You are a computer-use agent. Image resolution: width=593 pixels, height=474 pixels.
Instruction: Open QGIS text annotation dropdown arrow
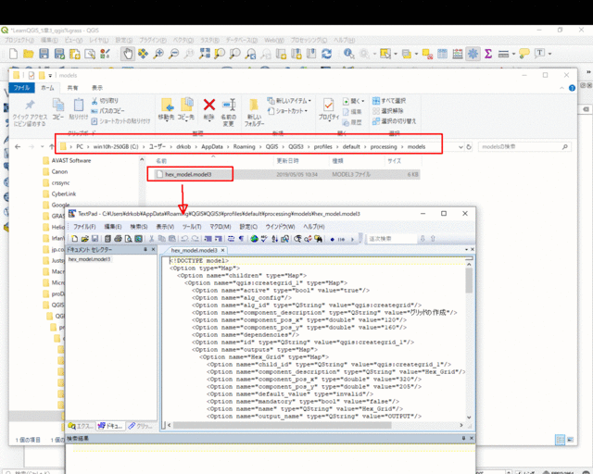coord(549,54)
